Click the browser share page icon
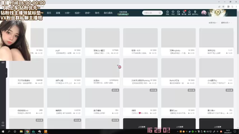This screenshot has height=134, width=239. coord(219,7)
